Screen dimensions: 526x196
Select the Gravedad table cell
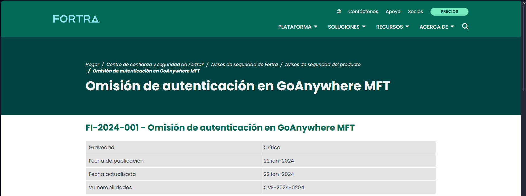click(x=173, y=148)
